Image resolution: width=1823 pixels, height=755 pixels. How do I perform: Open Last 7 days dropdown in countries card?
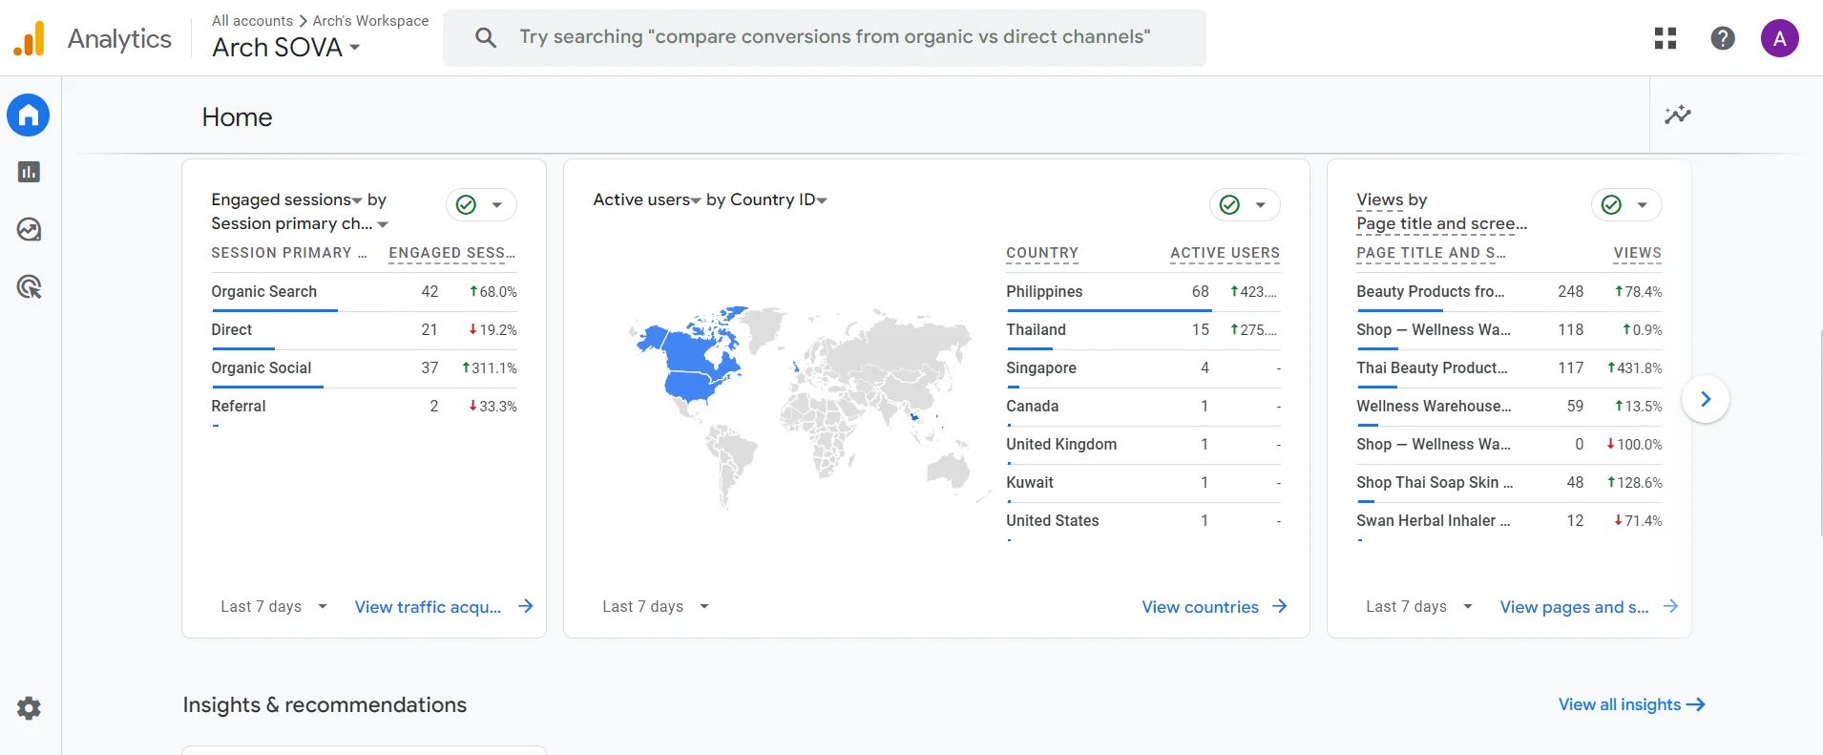point(656,607)
